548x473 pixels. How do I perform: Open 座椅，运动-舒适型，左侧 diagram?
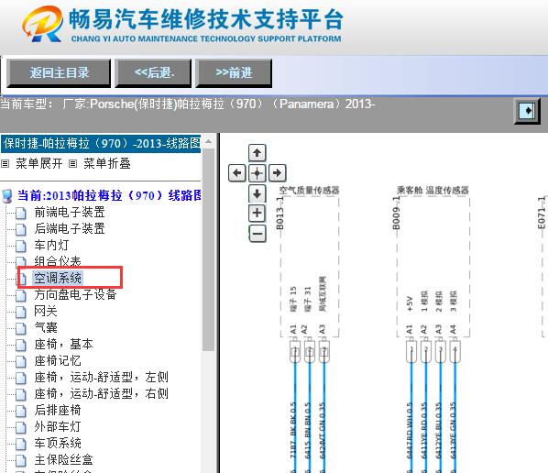pos(102,378)
